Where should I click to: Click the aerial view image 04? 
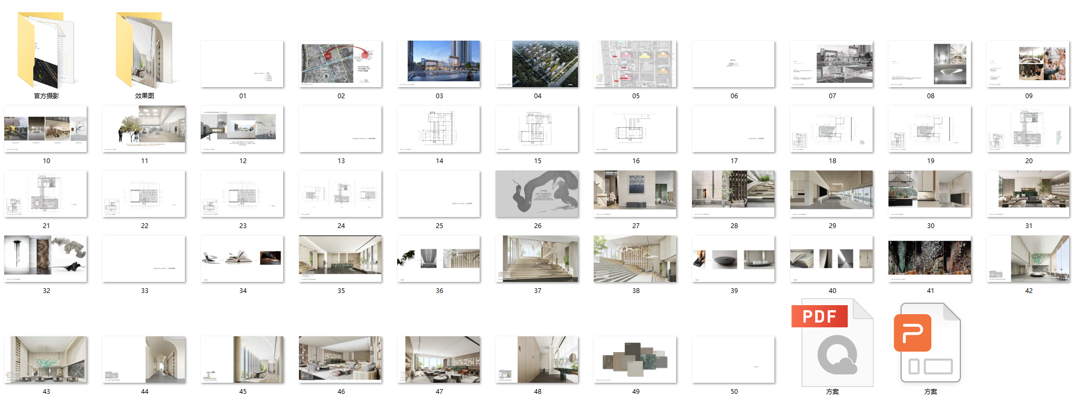[x=537, y=64]
